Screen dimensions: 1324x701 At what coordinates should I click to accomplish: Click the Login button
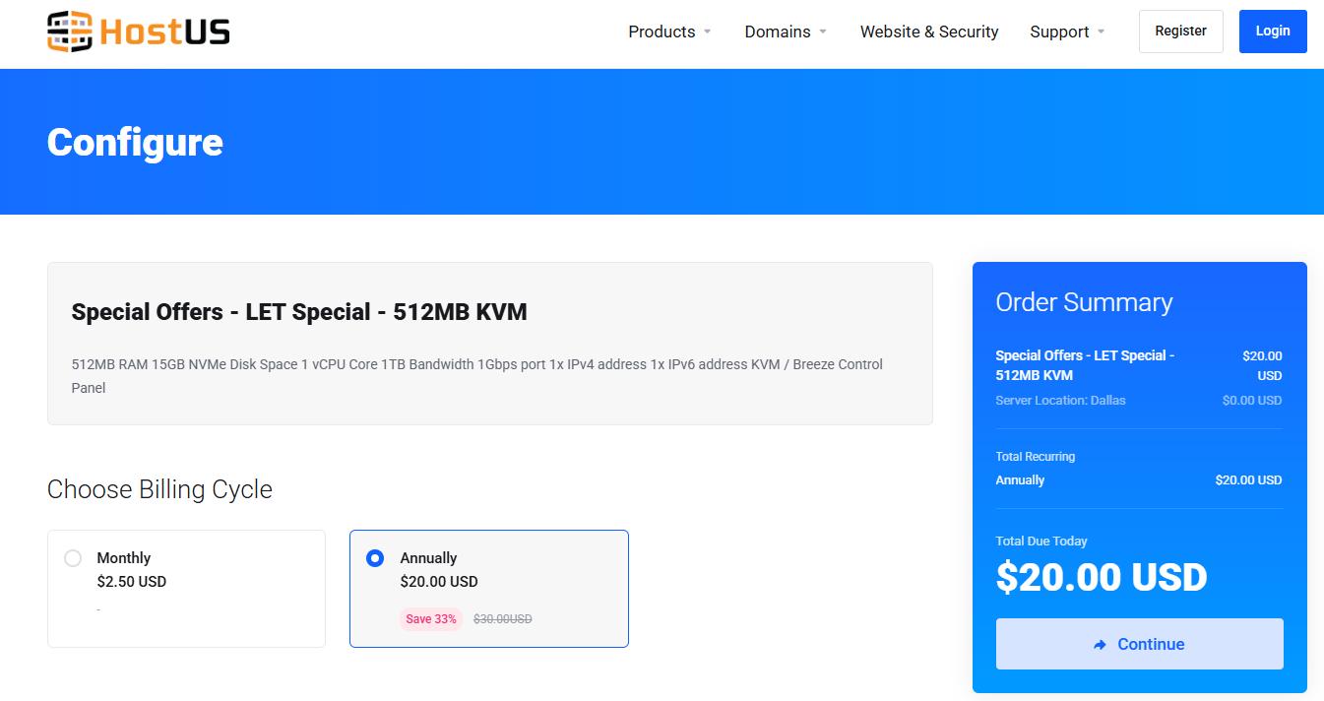(x=1272, y=31)
